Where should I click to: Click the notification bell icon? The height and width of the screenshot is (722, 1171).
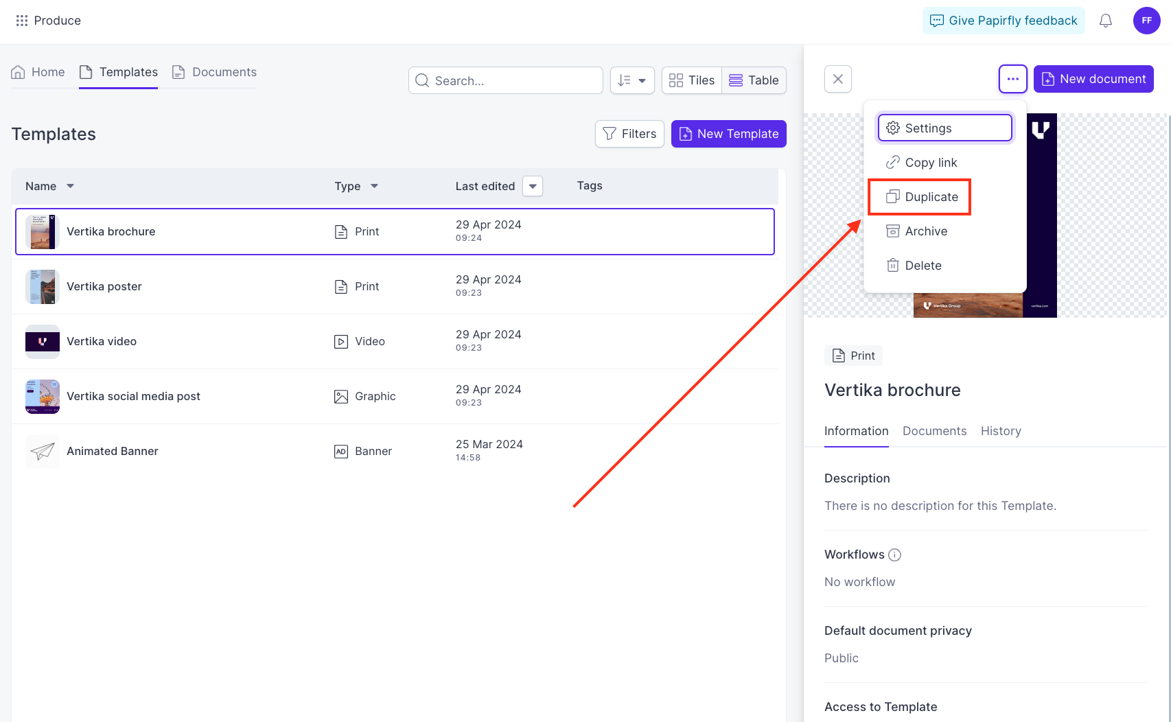coord(1106,21)
